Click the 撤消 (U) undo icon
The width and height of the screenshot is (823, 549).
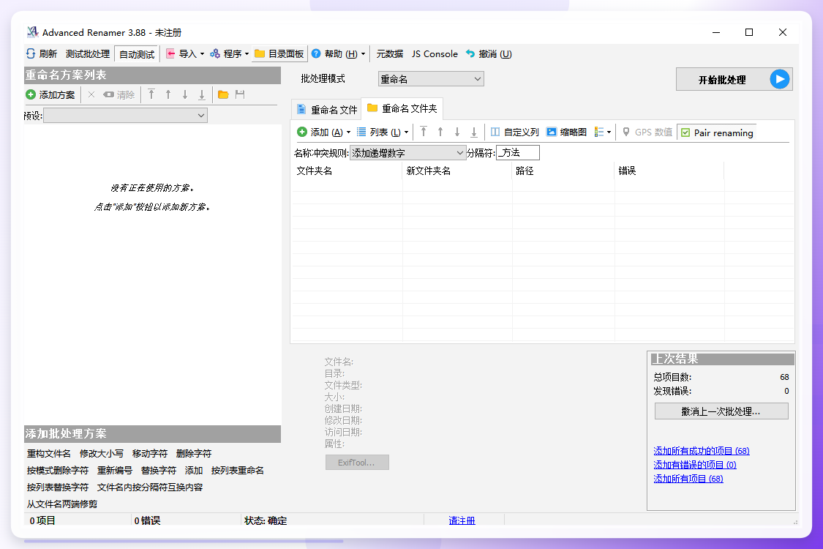tap(470, 53)
